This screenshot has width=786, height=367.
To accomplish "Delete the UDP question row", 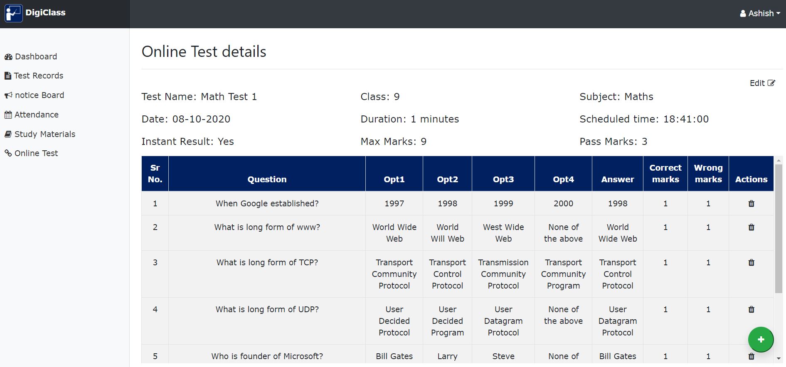I will (751, 309).
